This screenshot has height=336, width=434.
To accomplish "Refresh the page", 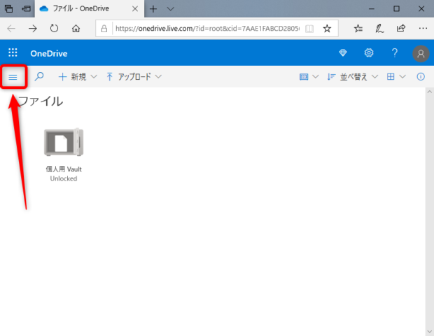I will pyautogui.click(x=55, y=28).
